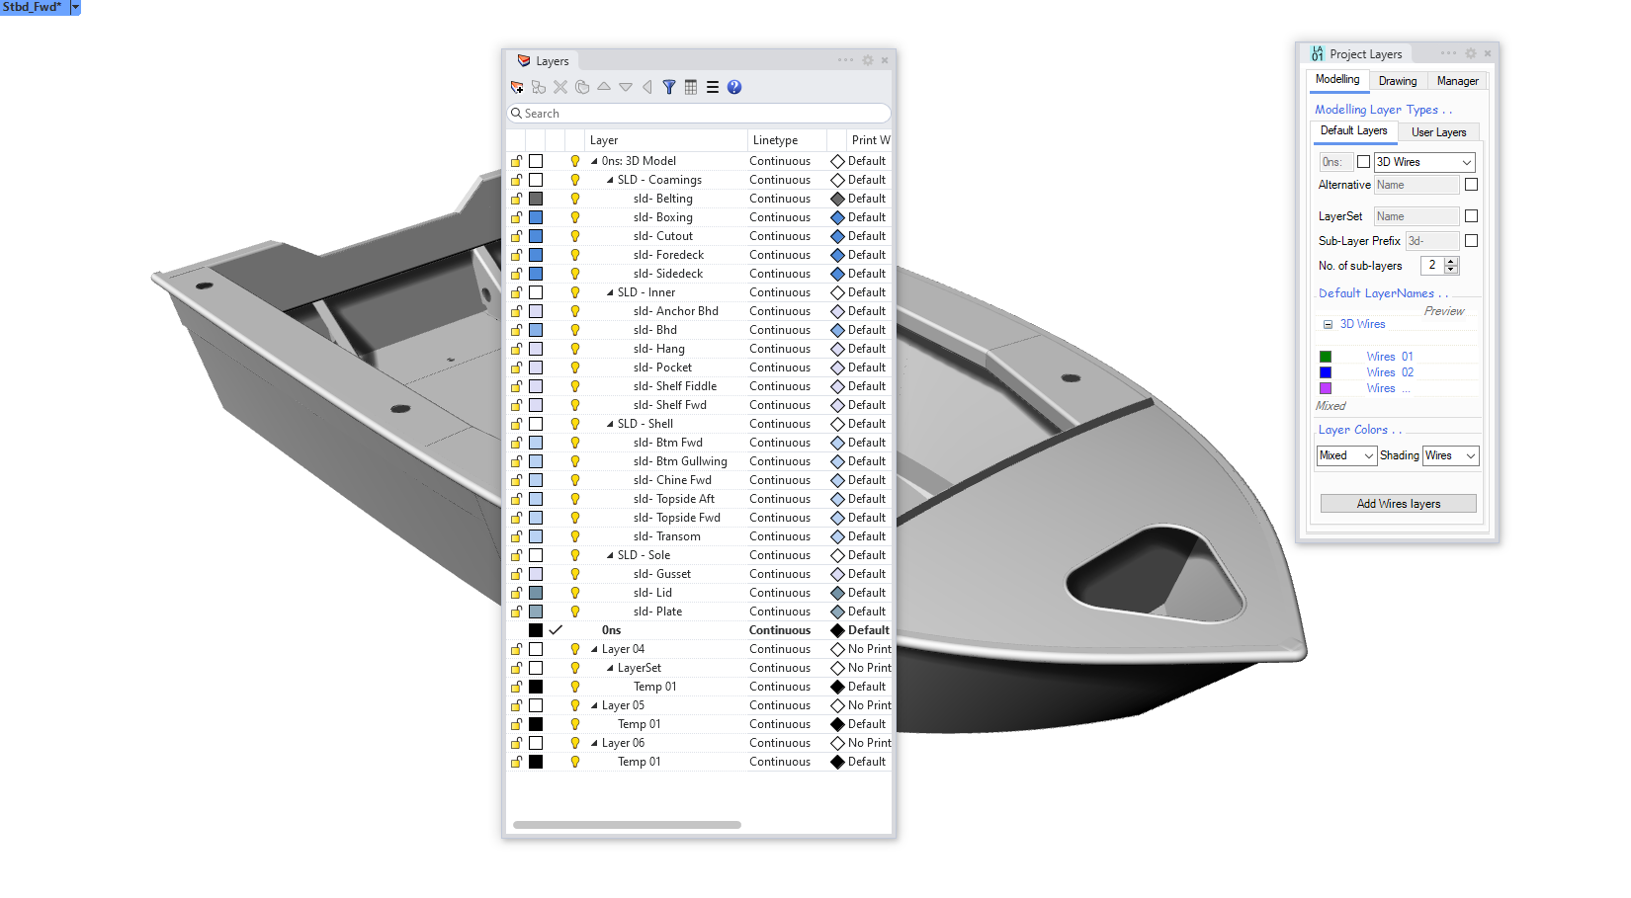1631x898 pixels.
Task: Click print color diamond for sld- Plate
Action: coord(837,612)
